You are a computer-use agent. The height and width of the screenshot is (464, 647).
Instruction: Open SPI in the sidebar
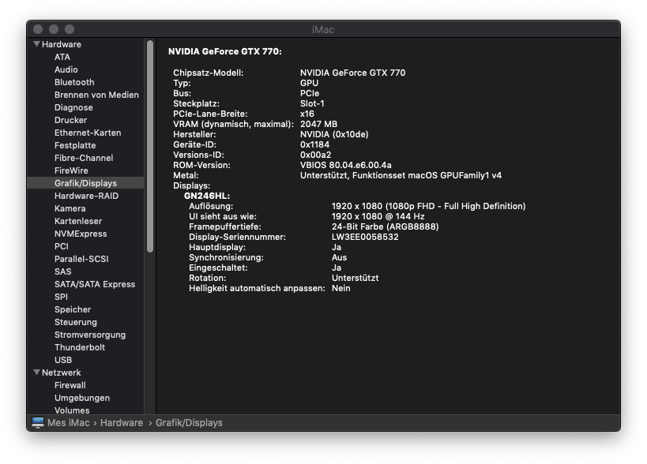point(61,297)
